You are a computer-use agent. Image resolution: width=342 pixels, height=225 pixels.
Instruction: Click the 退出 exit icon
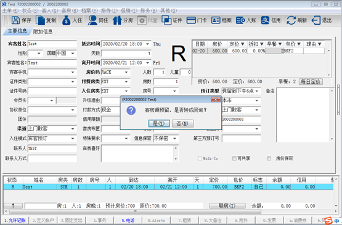pyautogui.click(x=316, y=20)
